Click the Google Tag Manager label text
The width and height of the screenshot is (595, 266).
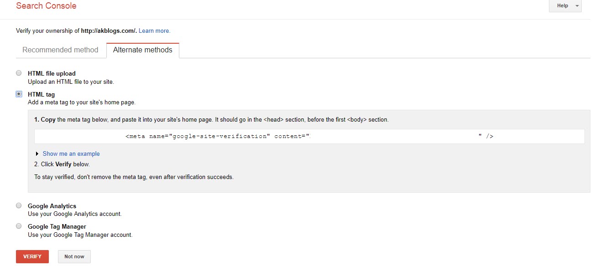click(57, 226)
